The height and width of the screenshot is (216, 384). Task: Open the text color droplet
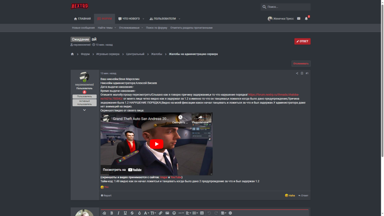click(139, 213)
